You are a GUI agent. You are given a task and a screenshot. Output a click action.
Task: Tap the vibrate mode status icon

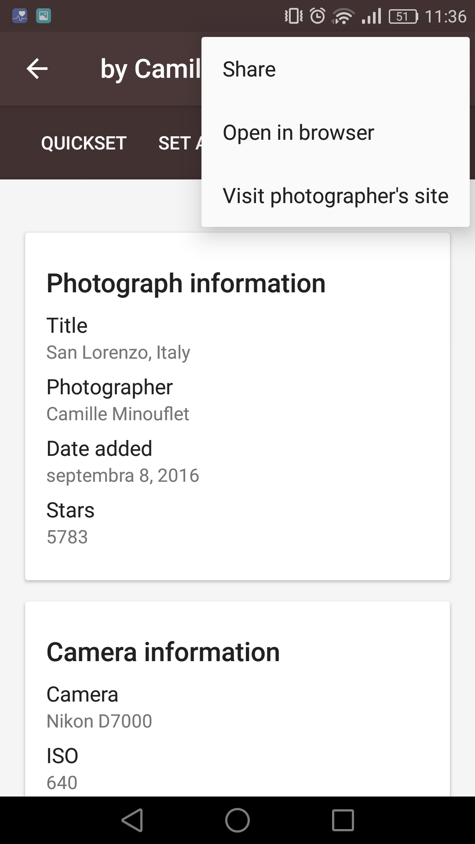coord(294,16)
